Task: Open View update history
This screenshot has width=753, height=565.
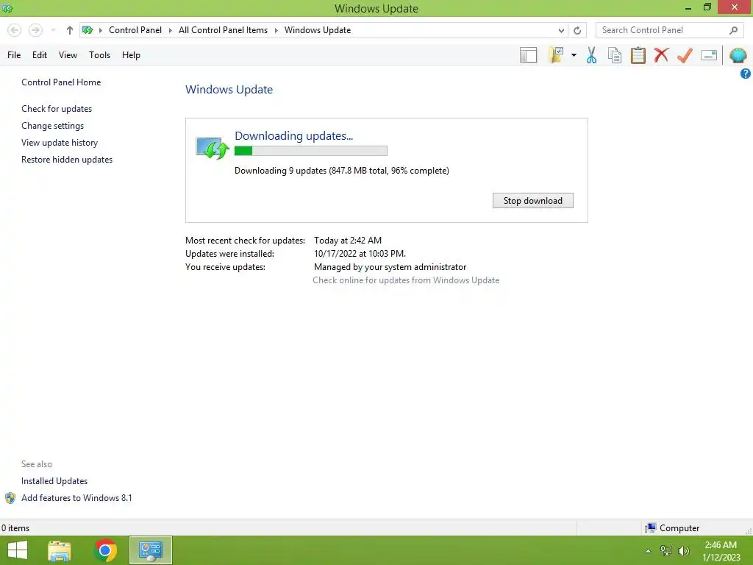Action: click(x=60, y=143)
